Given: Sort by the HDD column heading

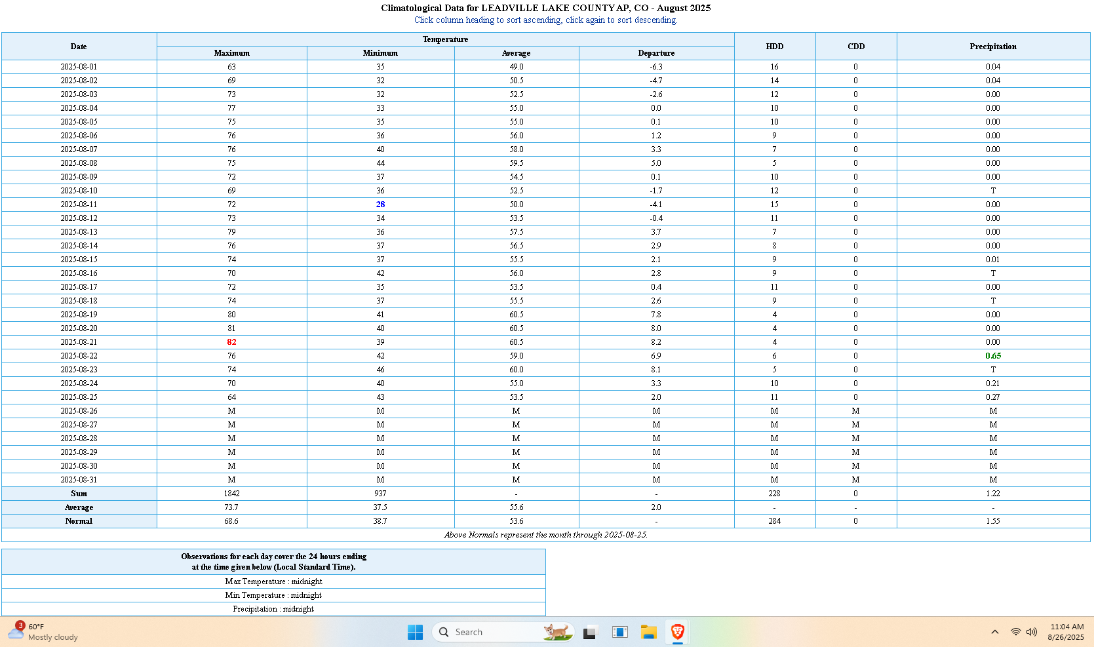Looking at the screenshot, I should point(775,47).
